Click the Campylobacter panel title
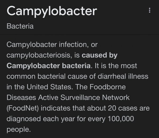The height and width of the screenshot is (138, 159). pyautogui.click(x=52, y=11)
